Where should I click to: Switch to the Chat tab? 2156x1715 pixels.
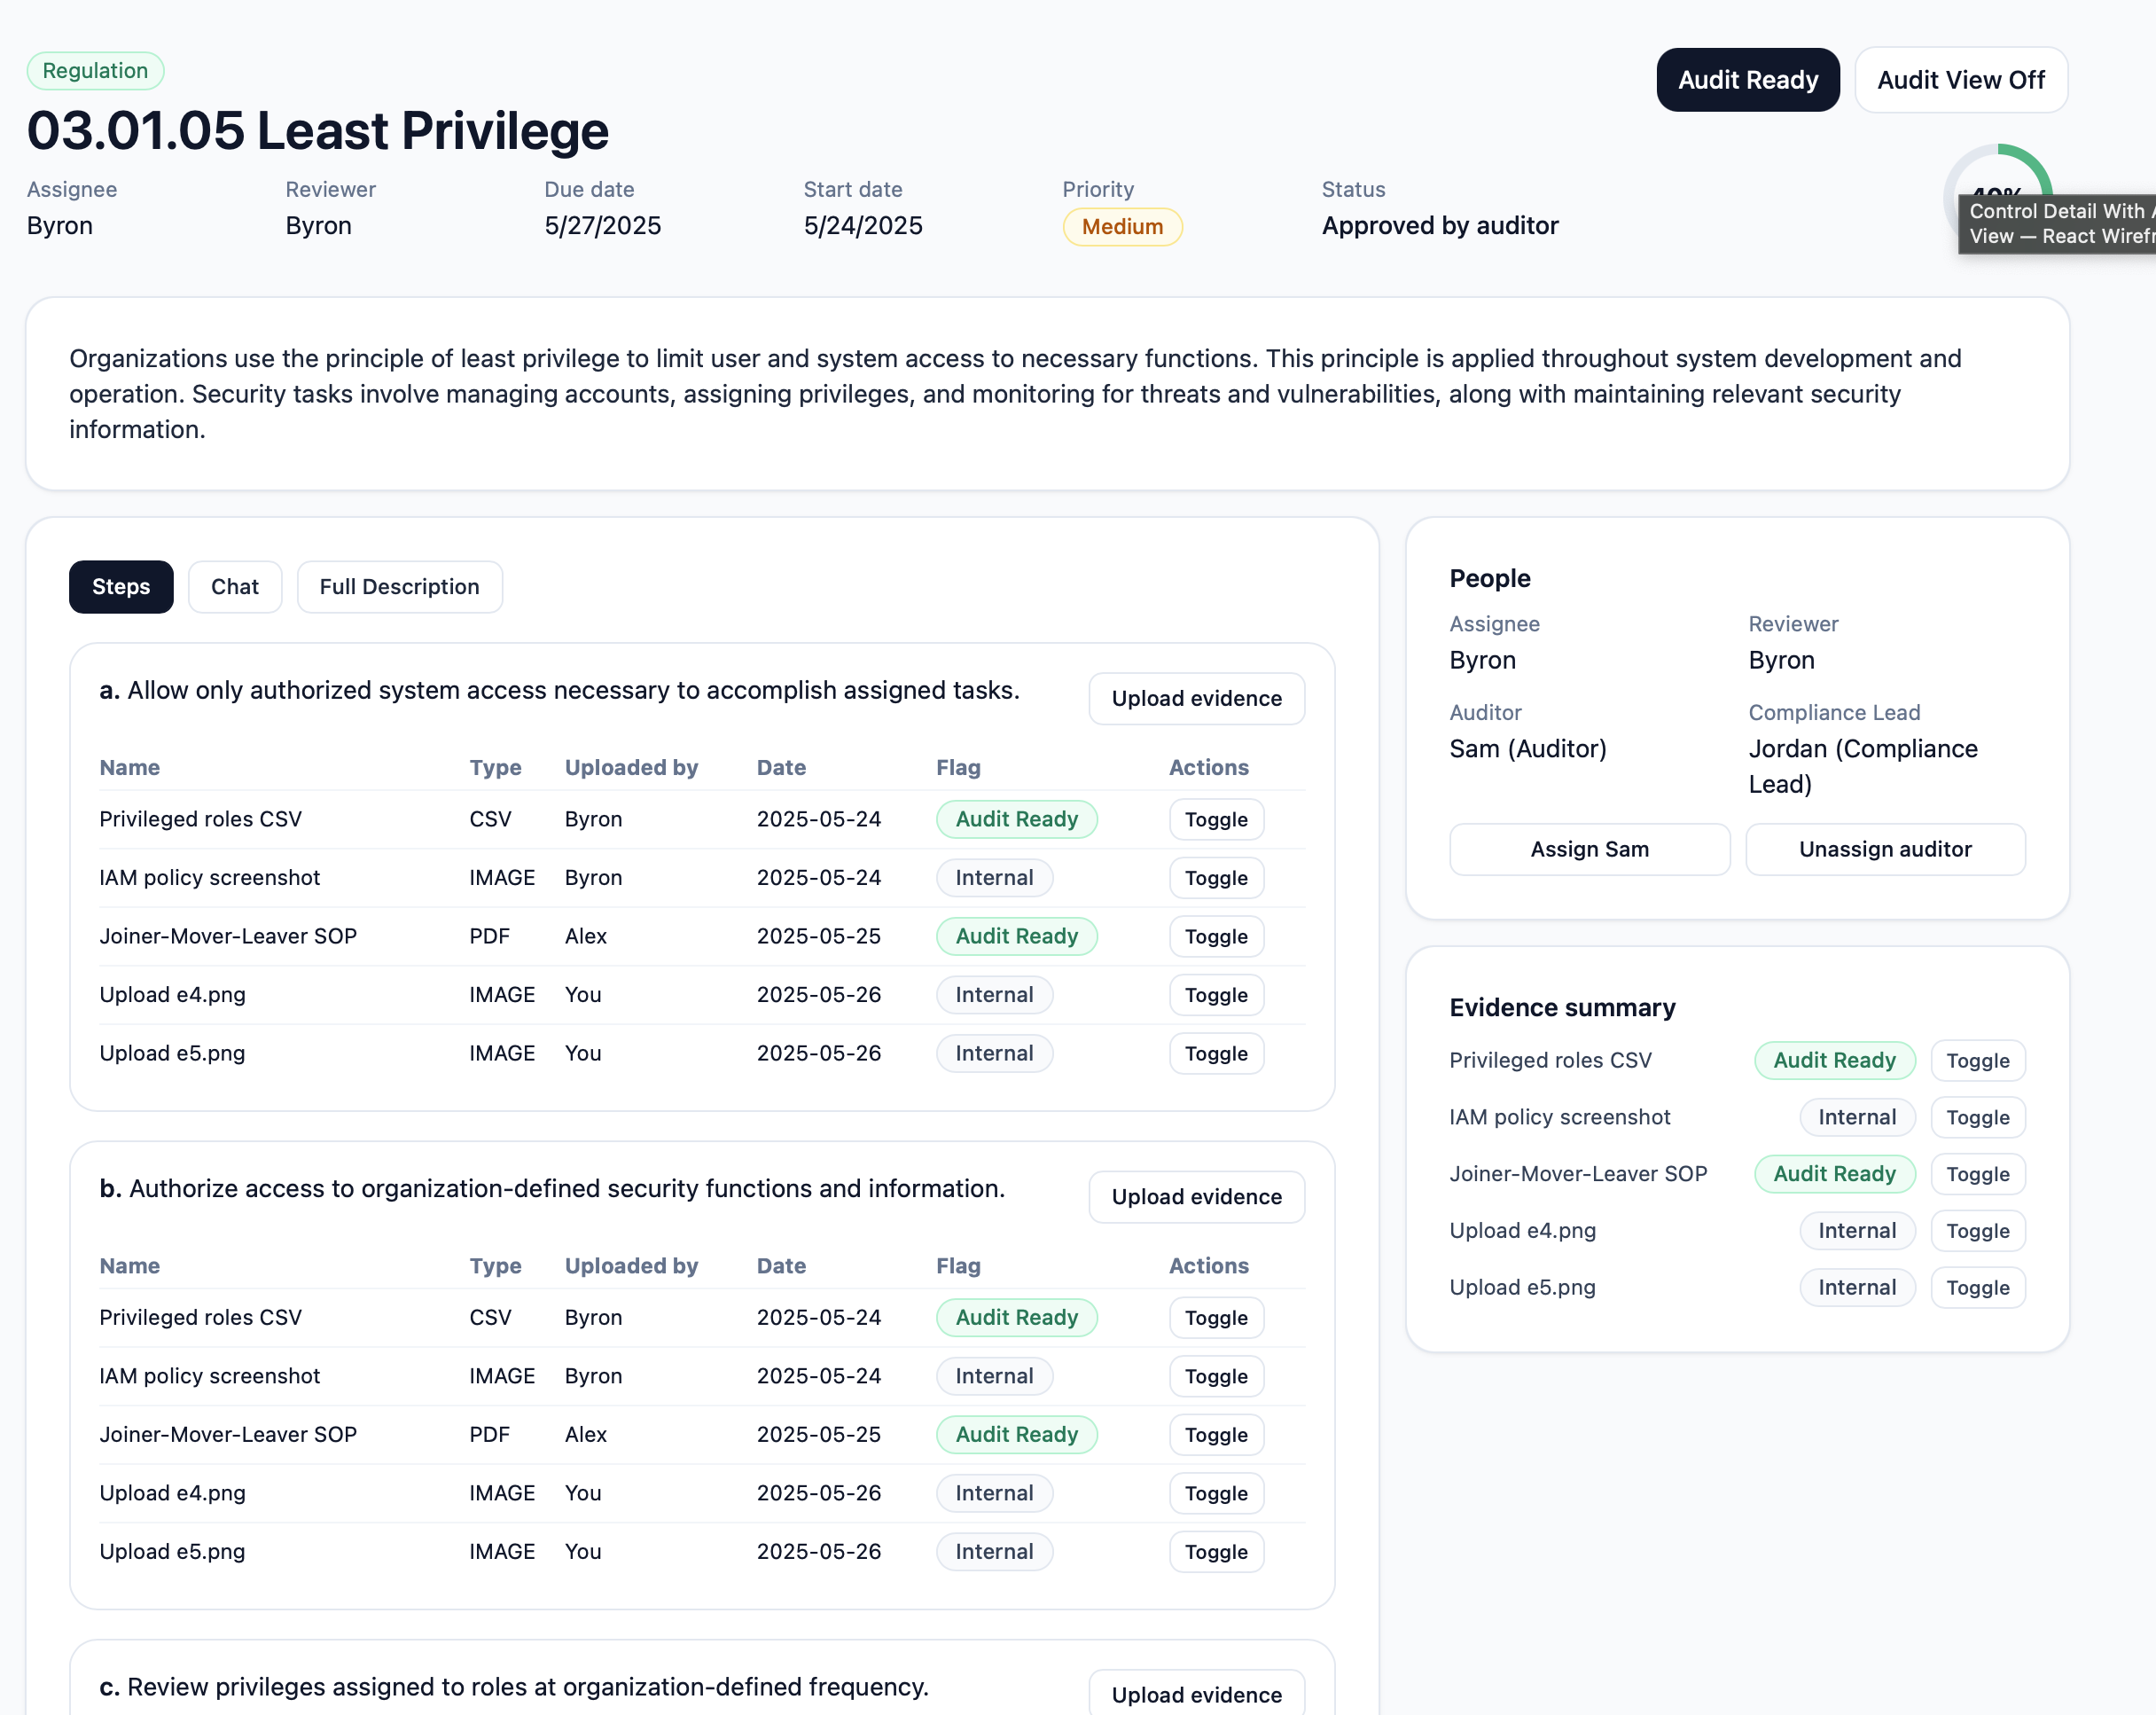coord(234,587)
